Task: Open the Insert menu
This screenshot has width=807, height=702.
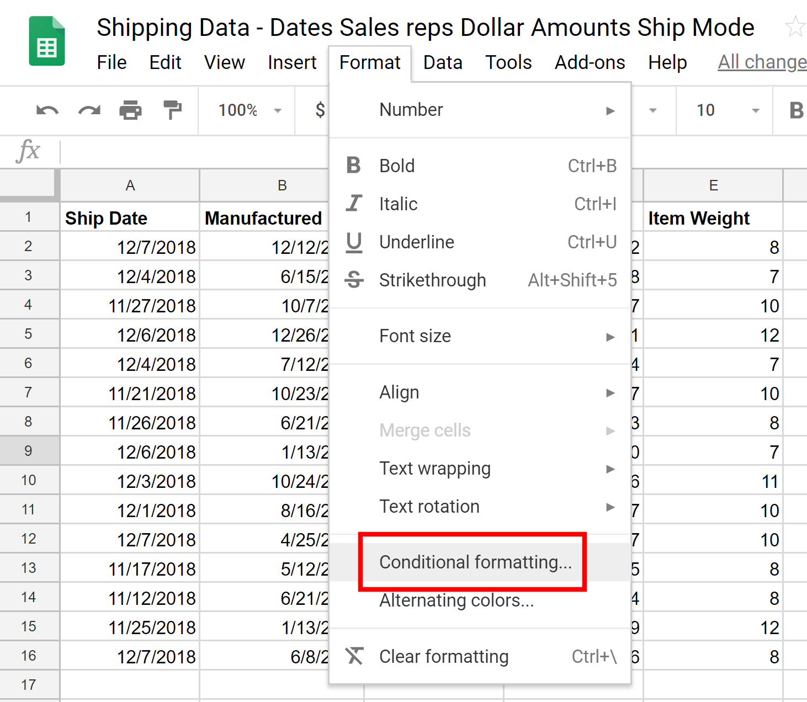Action: (x=292, y=62)
